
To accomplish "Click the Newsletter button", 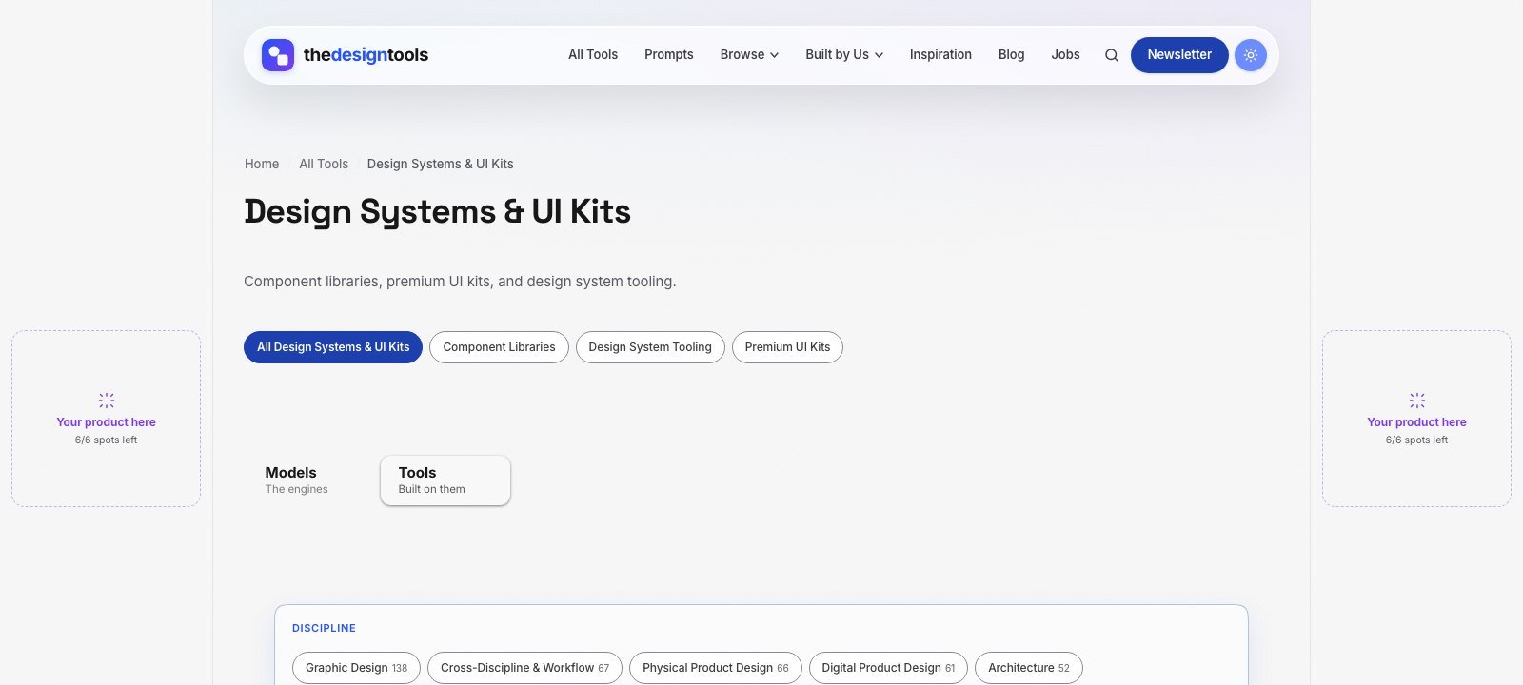I will click(x=1179, y=55).
